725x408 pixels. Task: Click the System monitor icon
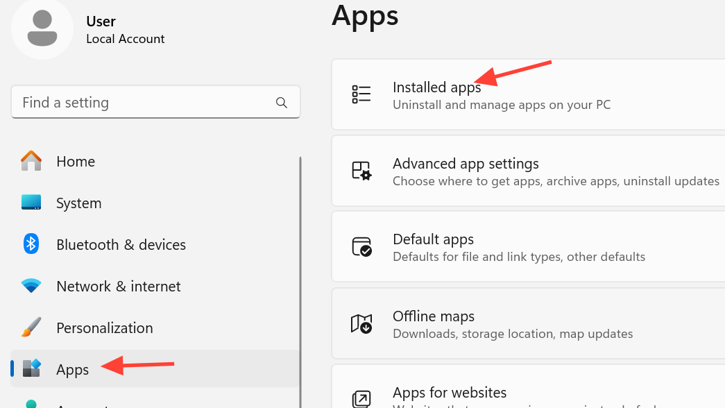[31, 203]
